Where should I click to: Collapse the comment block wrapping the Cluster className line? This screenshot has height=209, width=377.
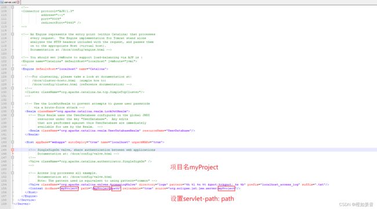click(13, 88)
